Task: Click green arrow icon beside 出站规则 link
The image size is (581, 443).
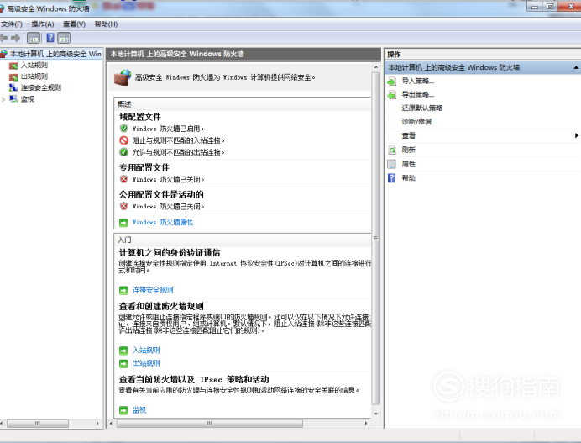Action: click(x=123, y=364)
